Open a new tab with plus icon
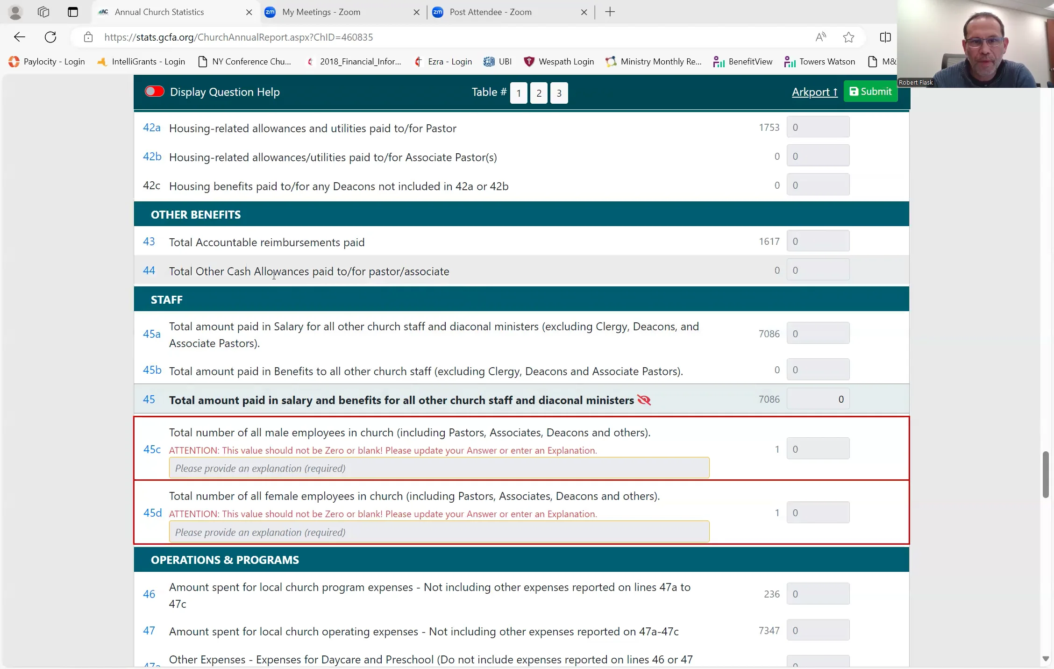This screenshot has width=1054, height=669. coord(610,12)
